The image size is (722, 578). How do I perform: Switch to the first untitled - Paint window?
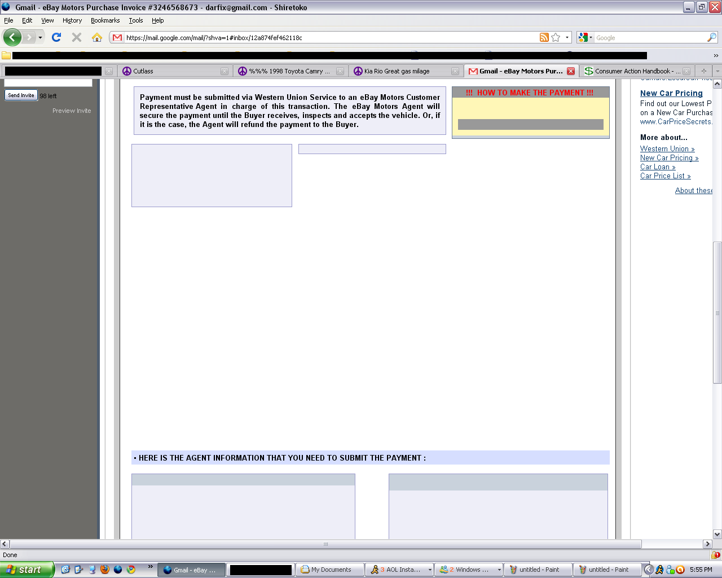[538, 570]
